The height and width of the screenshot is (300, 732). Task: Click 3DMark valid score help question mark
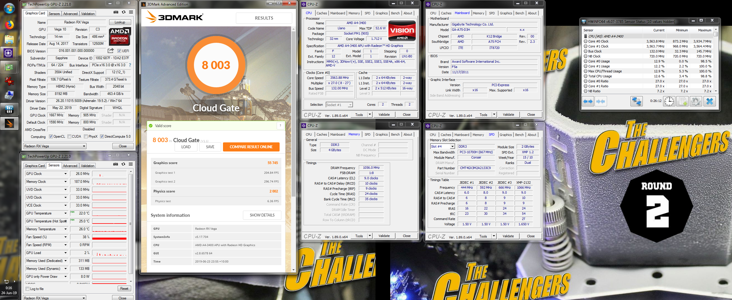[x=280, y=126]
